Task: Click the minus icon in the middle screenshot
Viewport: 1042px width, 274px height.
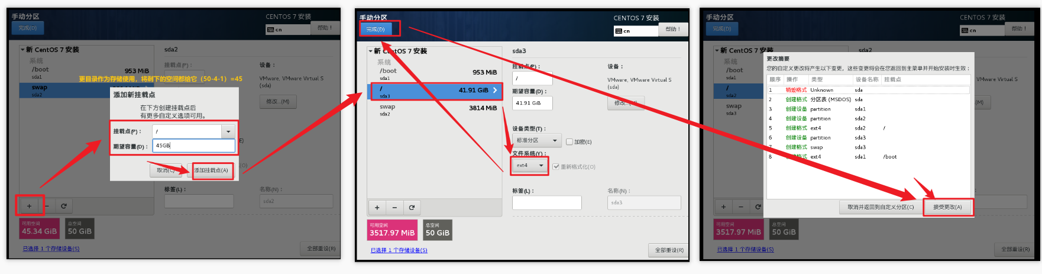Action: (x=394, y=207)
